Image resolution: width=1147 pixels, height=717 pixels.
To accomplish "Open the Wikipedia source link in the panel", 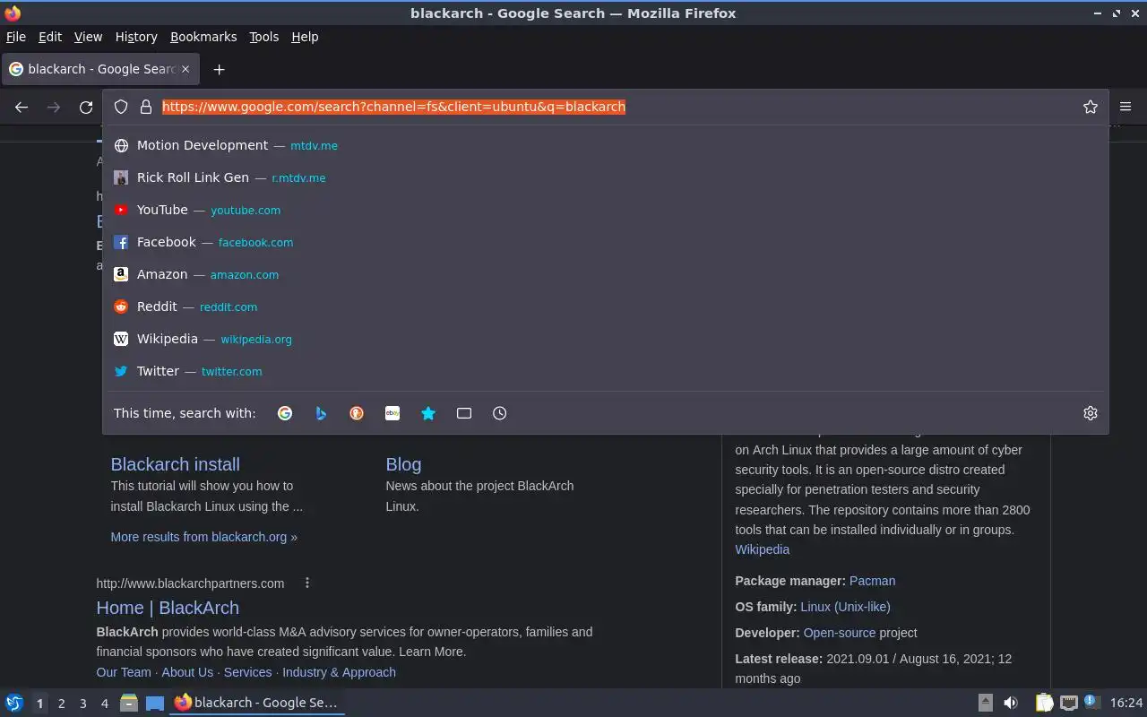I will click(x=762, y=549).
